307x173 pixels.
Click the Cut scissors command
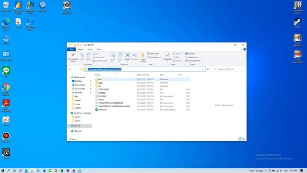click(95, 53)
